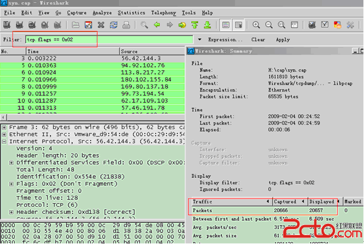Click the display filter text field
Screen dimensions: 364x244
pyautogui.click(x=109, y=40)
